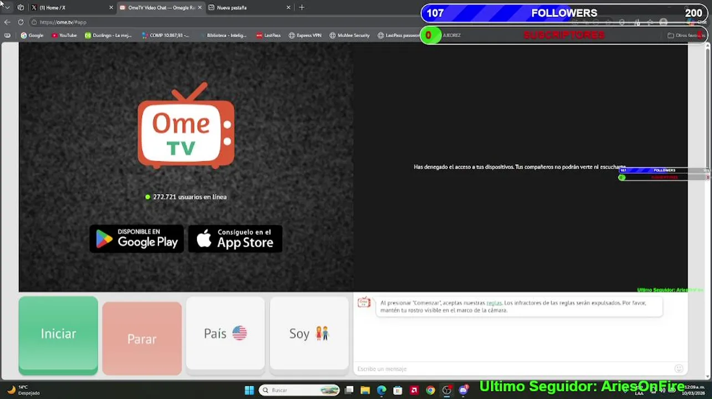This screenshot has height=399, width=712.
Task: Open the tab search dropdown arrow
Action: click(7, 8)
